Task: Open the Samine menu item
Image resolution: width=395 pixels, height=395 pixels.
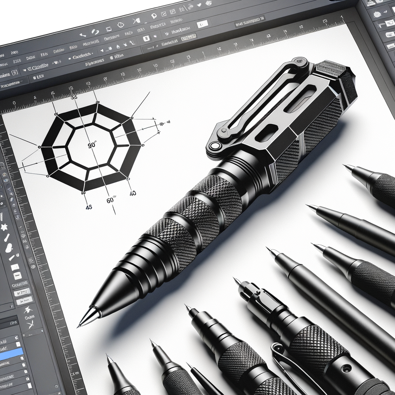Action: tap(177, 20)
